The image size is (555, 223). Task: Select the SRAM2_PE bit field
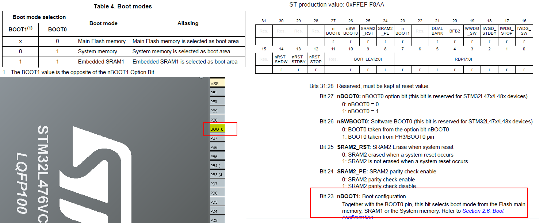(x=385, y=31)
